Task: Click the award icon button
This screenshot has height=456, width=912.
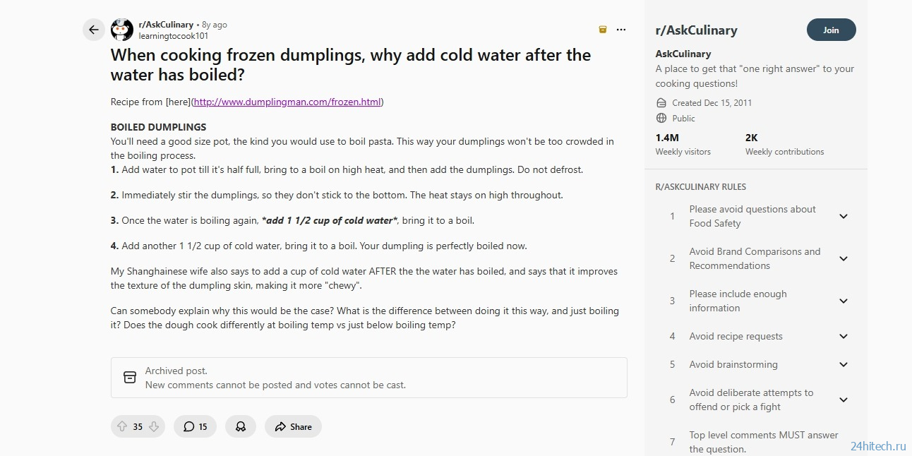Action: (x=241, y=426)
